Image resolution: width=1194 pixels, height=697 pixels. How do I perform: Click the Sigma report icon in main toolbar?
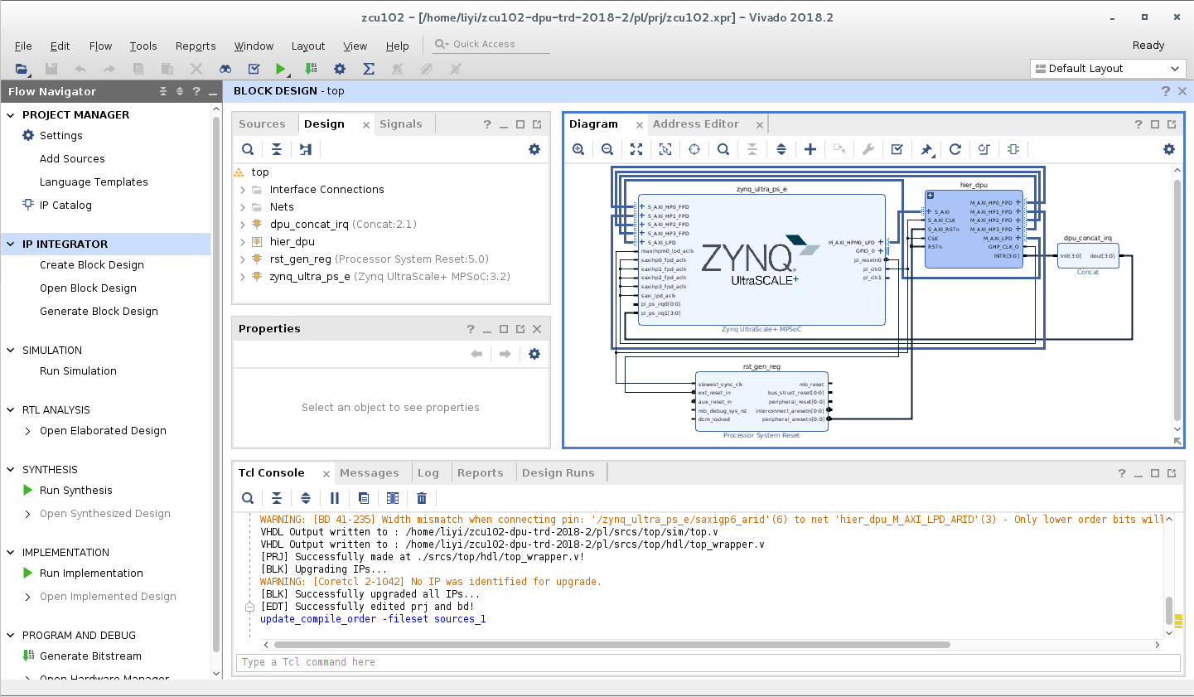click(369, 69)
